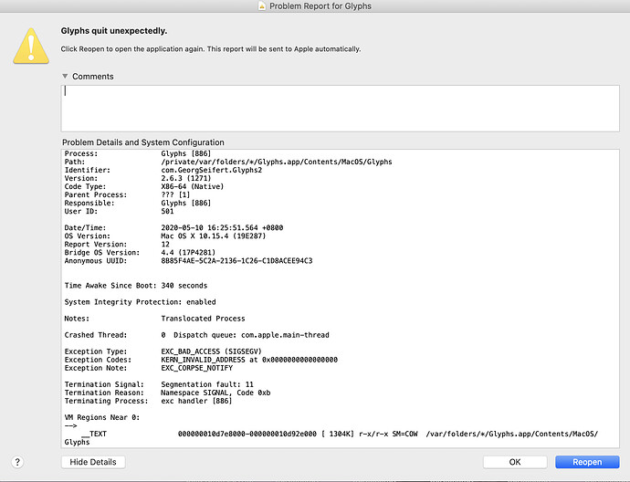Click the Anonymous UUID value
The image size is (630, 482).
point(236,261)
